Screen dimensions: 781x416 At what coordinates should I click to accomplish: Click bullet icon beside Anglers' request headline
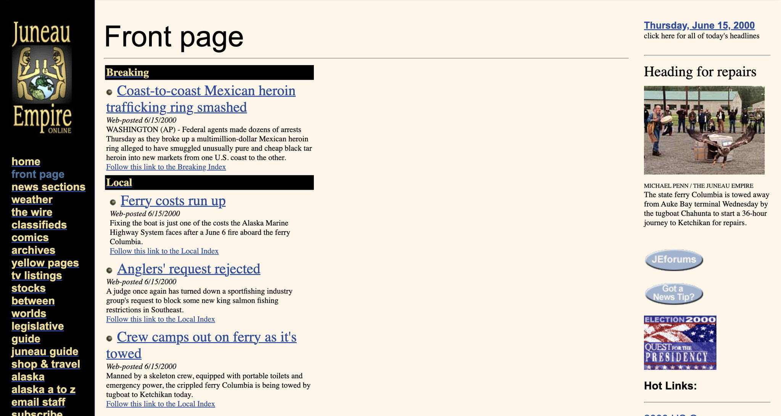pos(109,270)
